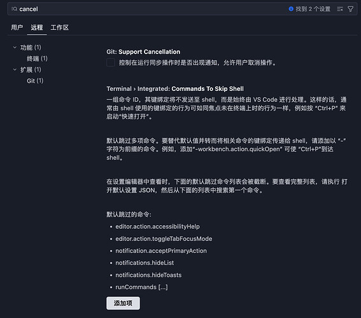Click the Commands To Skip Shell title
The height and width of the screenshot is (318, 361).
[x=208, y=89]
